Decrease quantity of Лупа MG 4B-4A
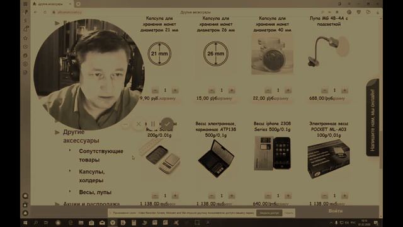This screenshot has width=403, height=227. tap(324, 90)
